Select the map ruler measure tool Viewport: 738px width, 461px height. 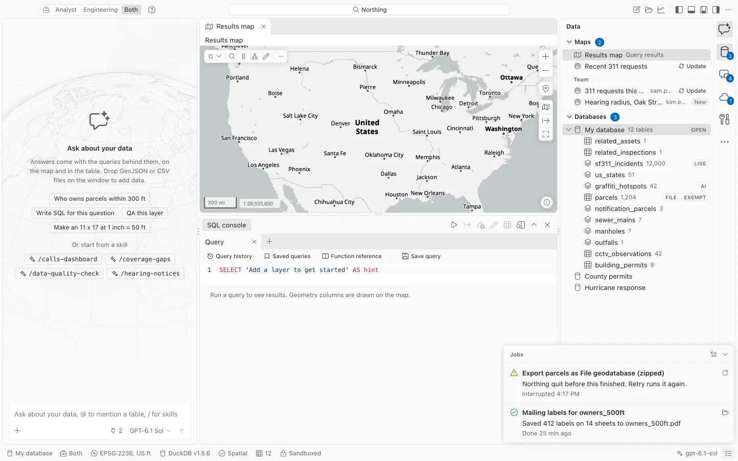(x=243, y=56)
